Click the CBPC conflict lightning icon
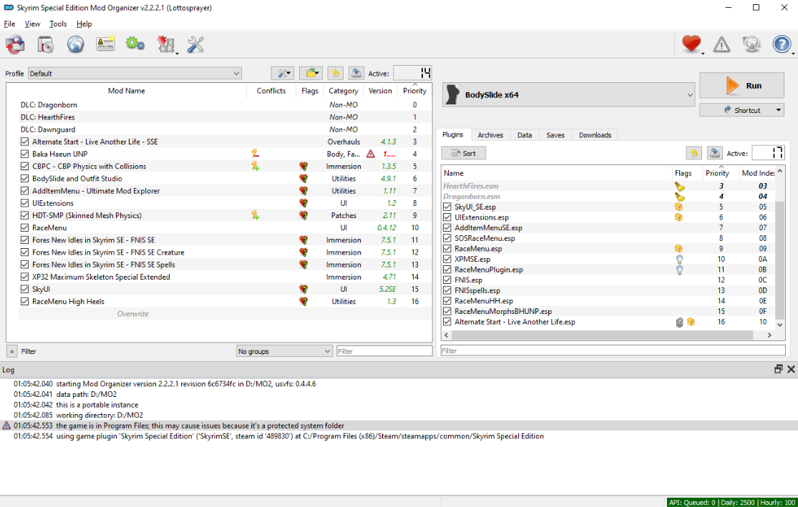The image size is (798, 507). pos(256,166)
